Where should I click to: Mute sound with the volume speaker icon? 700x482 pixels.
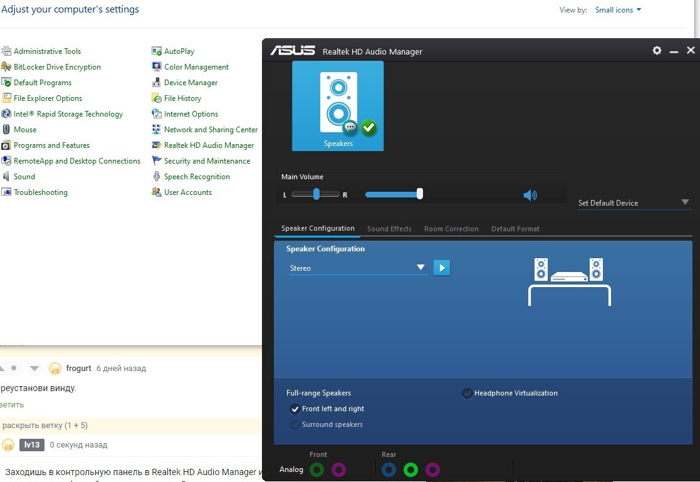[530, 195]
